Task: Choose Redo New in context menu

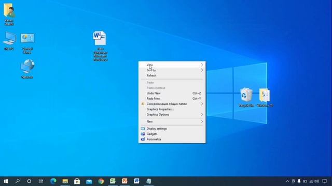Action: [172, 99]
